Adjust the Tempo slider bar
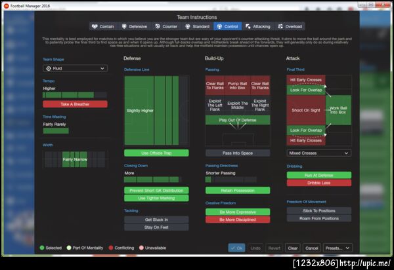394x270 pixels. coord(75,95)
